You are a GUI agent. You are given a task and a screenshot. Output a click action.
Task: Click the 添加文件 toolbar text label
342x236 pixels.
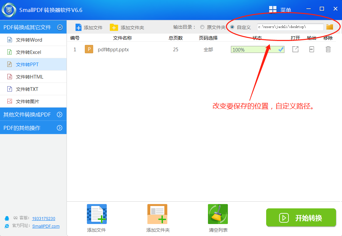(93, 28)
